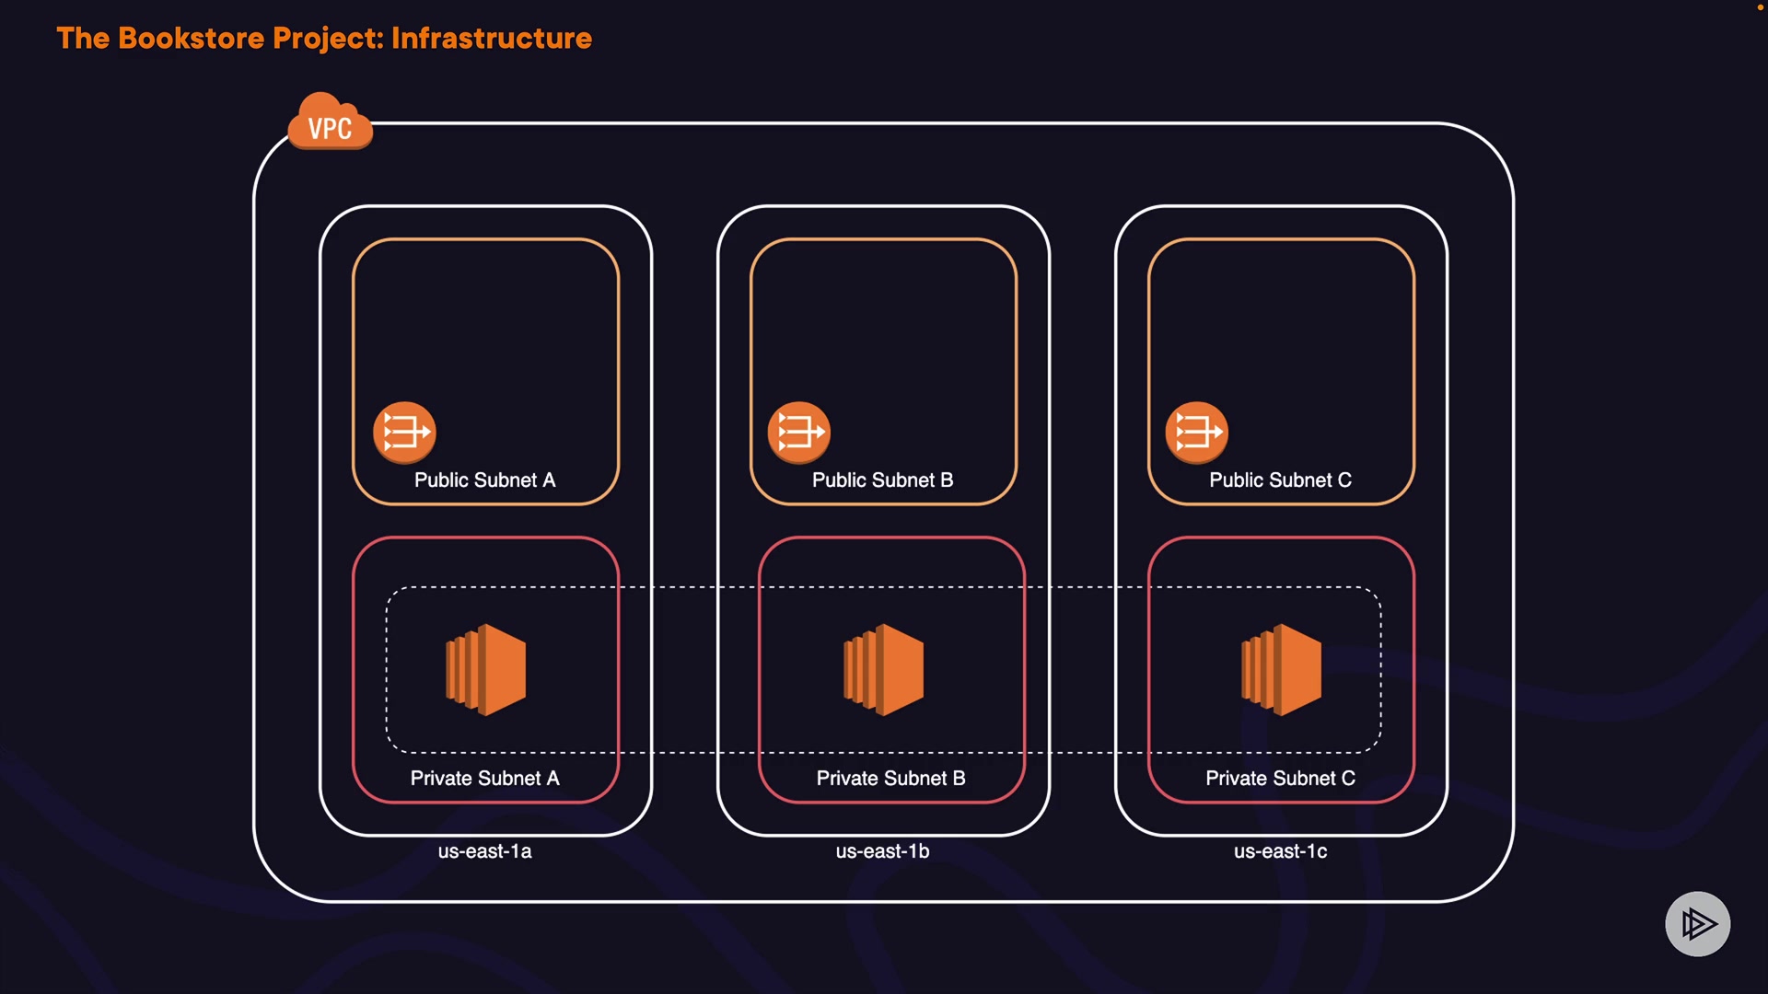The image size is (1768, 994).
Task: Click the us-east-1c availability zone label
Action: (1280, 851)
